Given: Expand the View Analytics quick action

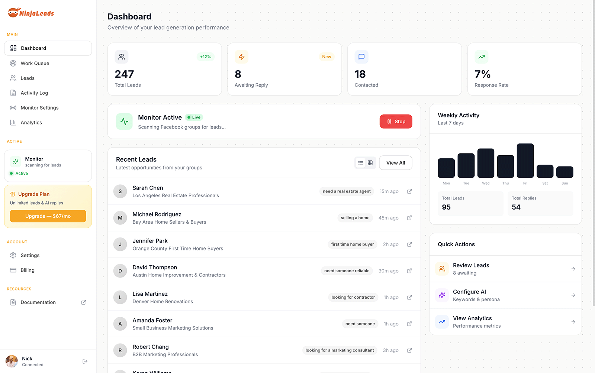Looking at the screenshot, I should 573,322.
